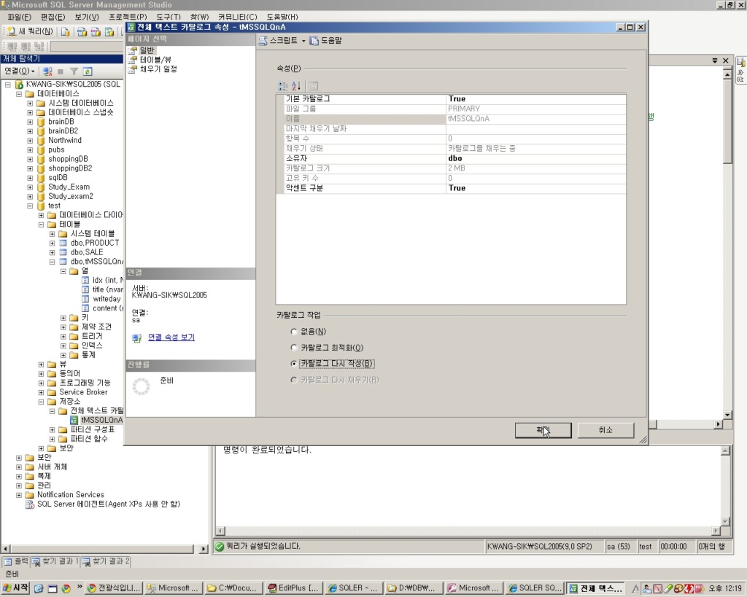This screenshot has height=597, width=747.
Task: Open the 도구(T) menu
Action: pyautogui.click(x=169, y=17)
